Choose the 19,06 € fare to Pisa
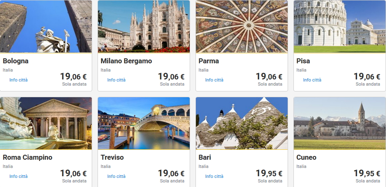This screenshot has width=386, height=187. (x=367, y=77)
